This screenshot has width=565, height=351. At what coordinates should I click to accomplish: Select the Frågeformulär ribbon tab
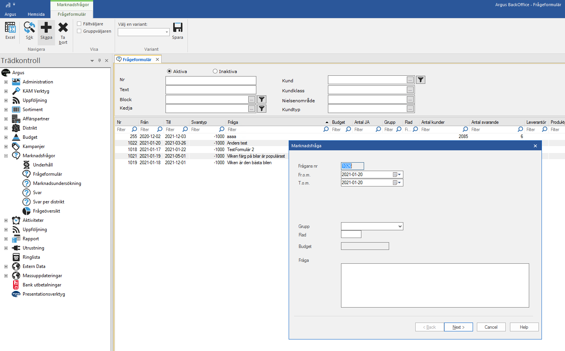(72, 14)
